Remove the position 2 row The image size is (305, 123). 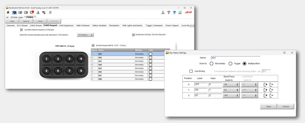(271, 95)
